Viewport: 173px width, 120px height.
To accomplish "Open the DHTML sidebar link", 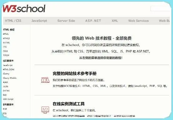I will (x=6, y=91).
